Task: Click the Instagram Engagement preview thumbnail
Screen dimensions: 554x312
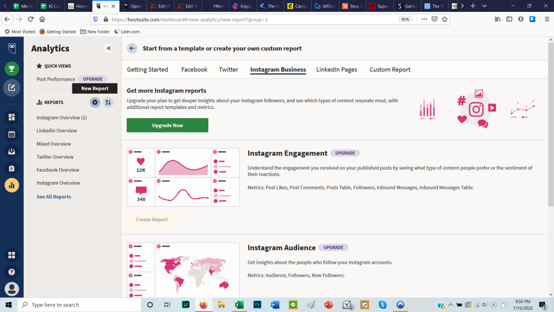Action: [x=183, y=177]
